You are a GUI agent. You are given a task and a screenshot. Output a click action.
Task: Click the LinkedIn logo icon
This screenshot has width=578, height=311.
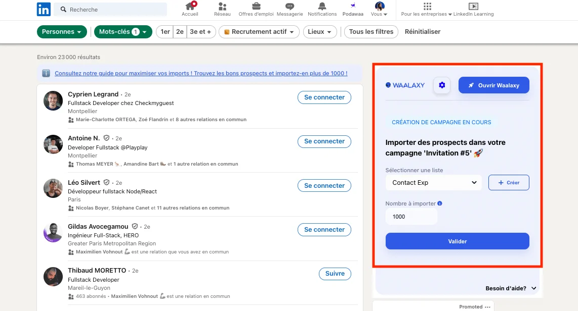click(44, 9)
